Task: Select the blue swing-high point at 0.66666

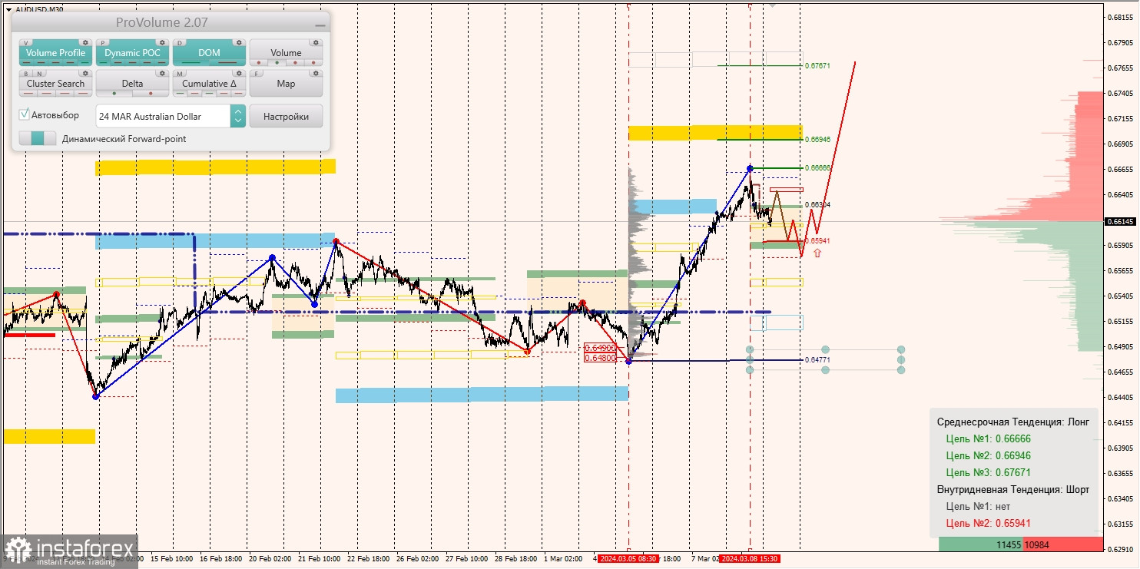Action: pyautogui.click(x=751, y=167)
